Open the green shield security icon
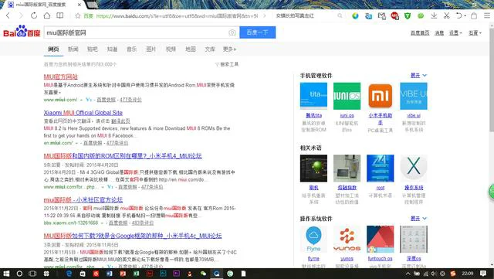This screenshot has width=494, height=279. pyautogui.click(x=408, y=15)
